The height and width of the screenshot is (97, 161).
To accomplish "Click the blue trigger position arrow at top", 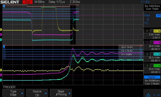I will pyautogui.click(x=4, y=6).
